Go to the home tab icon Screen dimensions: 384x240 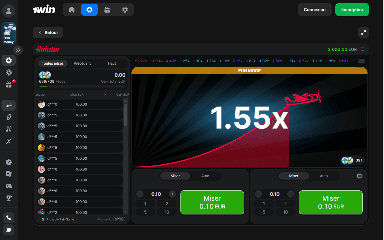click(72, 10)
